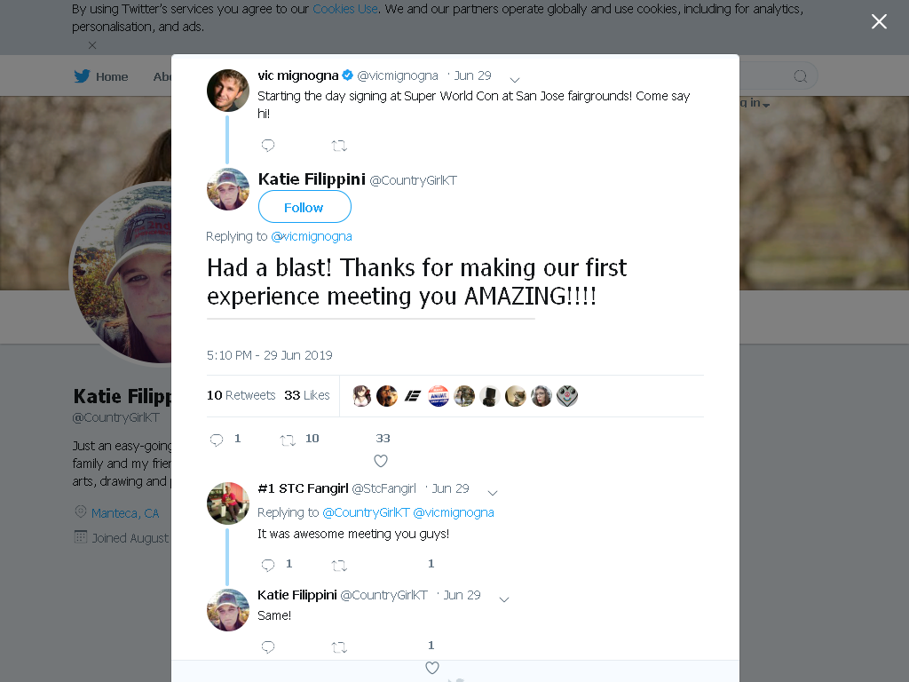The width and height of the screenshot is (909, 682).
Task: Toggle Follow for Katie Filippini
Action: pyautogui.click(x=304, y=207)
